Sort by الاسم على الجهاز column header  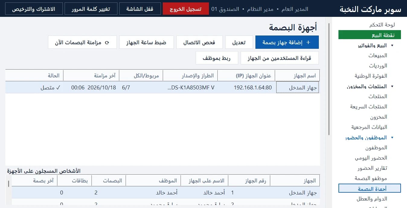[204, 181]
